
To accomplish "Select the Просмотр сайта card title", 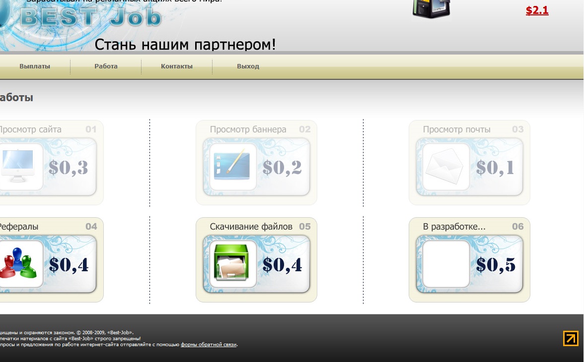I will coord(30,129).
